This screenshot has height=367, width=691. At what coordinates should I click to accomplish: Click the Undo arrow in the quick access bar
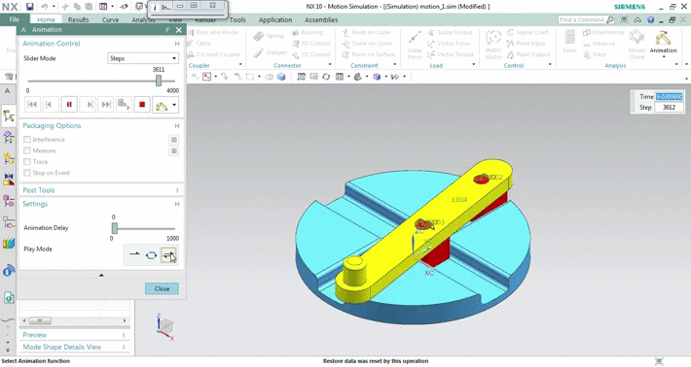point(45,7)
